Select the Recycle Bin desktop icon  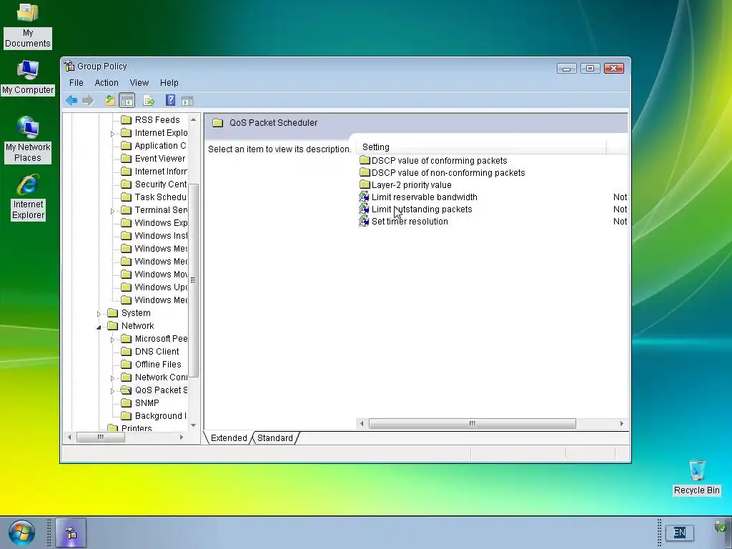coord(696,478)
